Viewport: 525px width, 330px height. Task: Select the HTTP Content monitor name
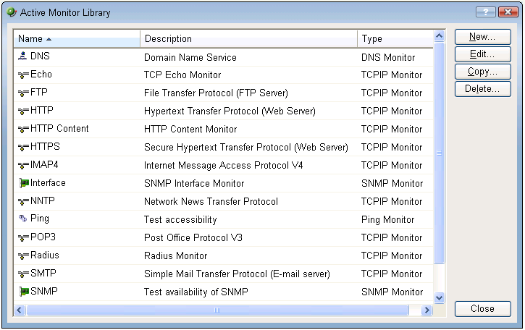(59, 128)
